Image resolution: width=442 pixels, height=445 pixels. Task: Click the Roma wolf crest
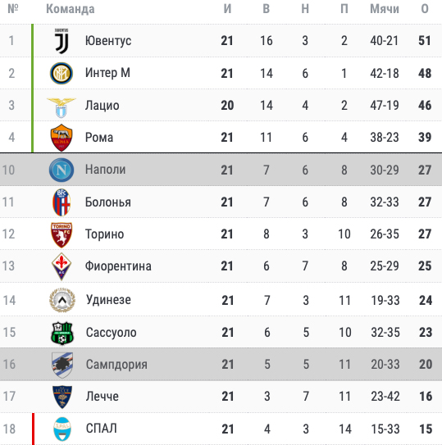[x=62, y=138]
